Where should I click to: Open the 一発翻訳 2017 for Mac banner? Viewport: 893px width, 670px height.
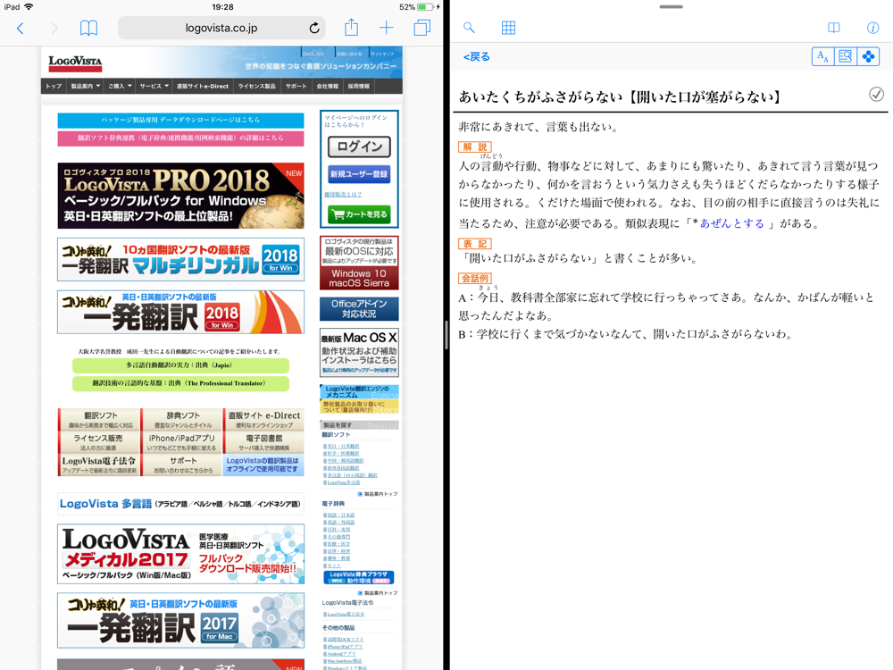point(180,621)
